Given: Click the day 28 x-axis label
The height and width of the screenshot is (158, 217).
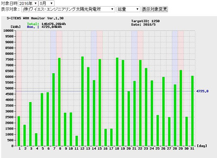Looking at the screenshot, I should click(x=175, y=149).
